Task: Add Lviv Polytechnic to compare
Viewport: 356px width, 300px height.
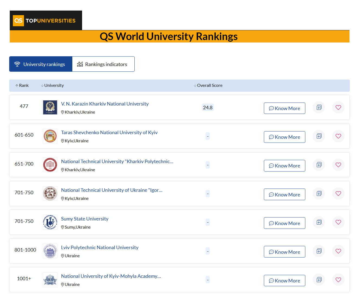Action: tap(319, 251)
